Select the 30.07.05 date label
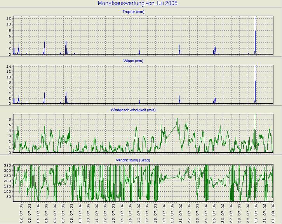 256,213
